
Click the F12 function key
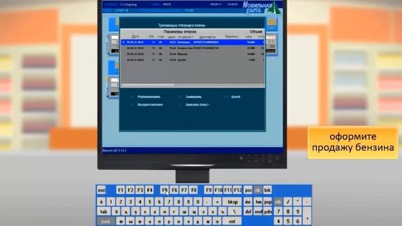coord(237,190)
